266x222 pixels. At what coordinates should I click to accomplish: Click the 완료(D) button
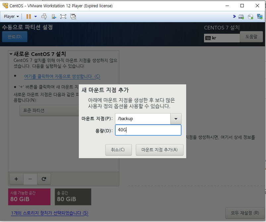tap(15, 36)
